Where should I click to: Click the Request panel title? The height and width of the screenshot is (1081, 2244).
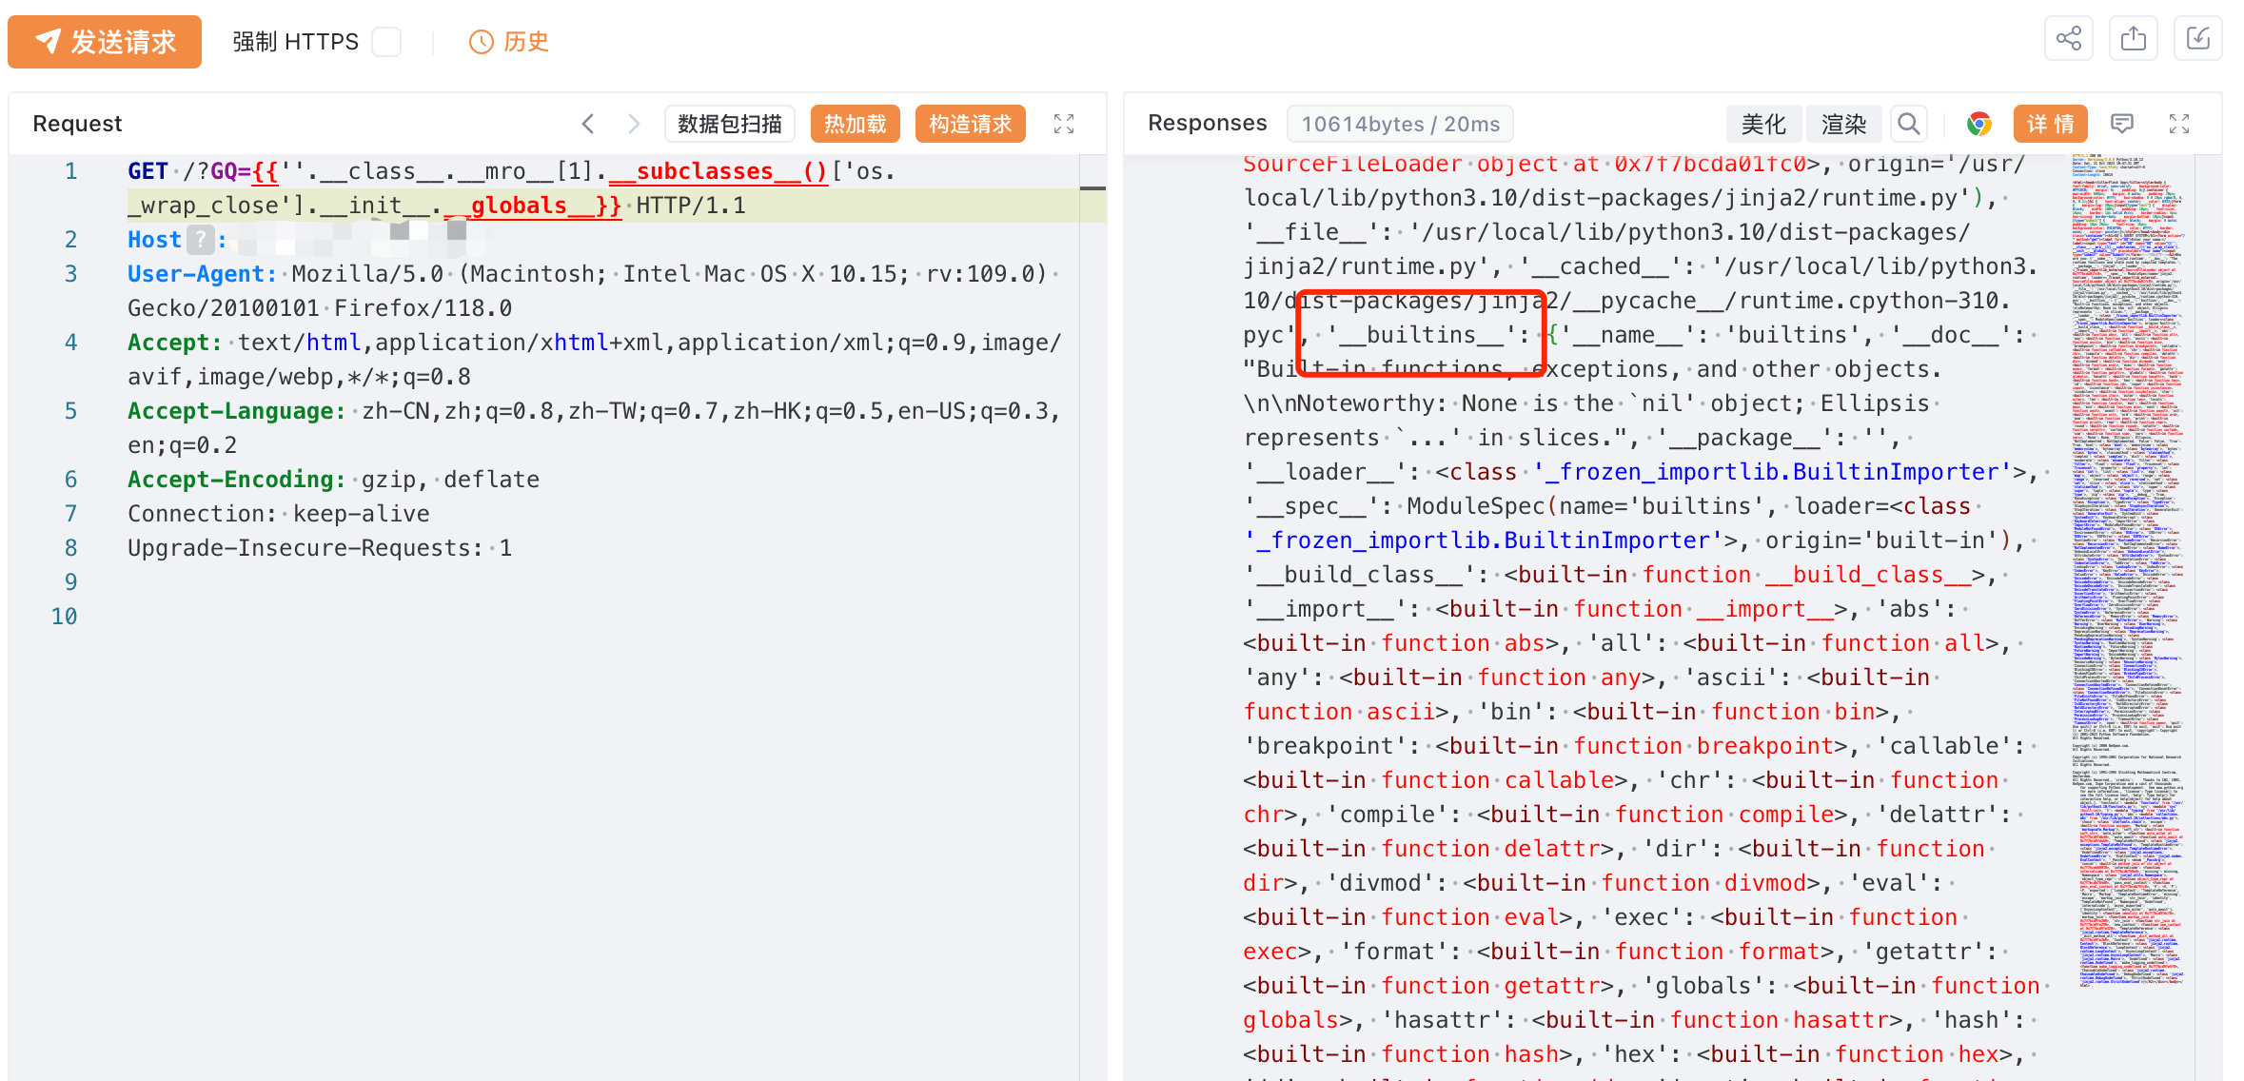coord(77,124)
